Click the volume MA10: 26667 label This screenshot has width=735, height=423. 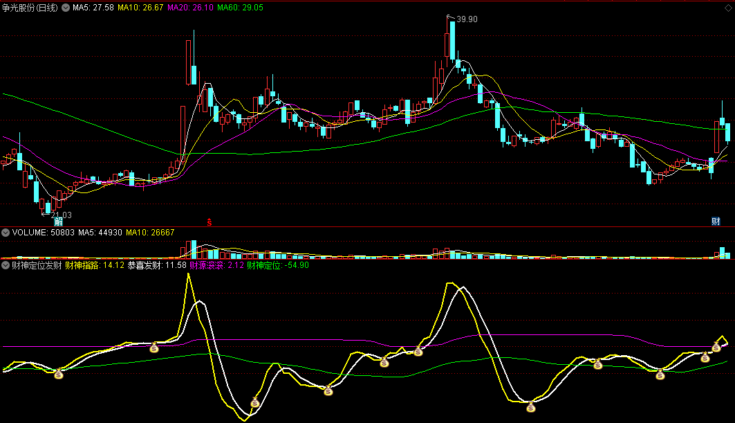tap(150, 233)
